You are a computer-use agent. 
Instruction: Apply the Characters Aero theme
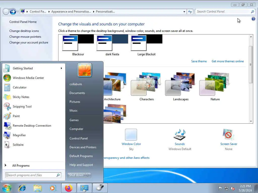(146, 86)
